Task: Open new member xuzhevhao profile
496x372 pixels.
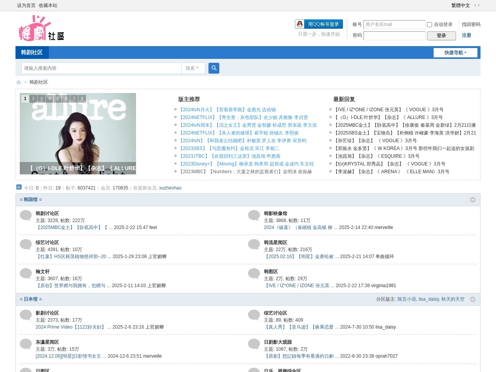Action: [170, 188]
